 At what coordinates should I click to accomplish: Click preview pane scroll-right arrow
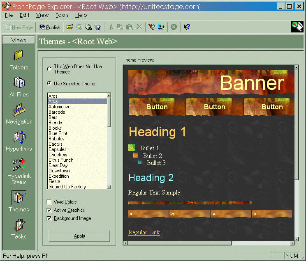pyautogui.click(x=292, y=243)
